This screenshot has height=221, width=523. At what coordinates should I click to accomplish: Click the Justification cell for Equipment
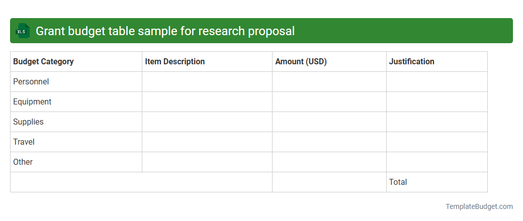[x=437, y=101]
